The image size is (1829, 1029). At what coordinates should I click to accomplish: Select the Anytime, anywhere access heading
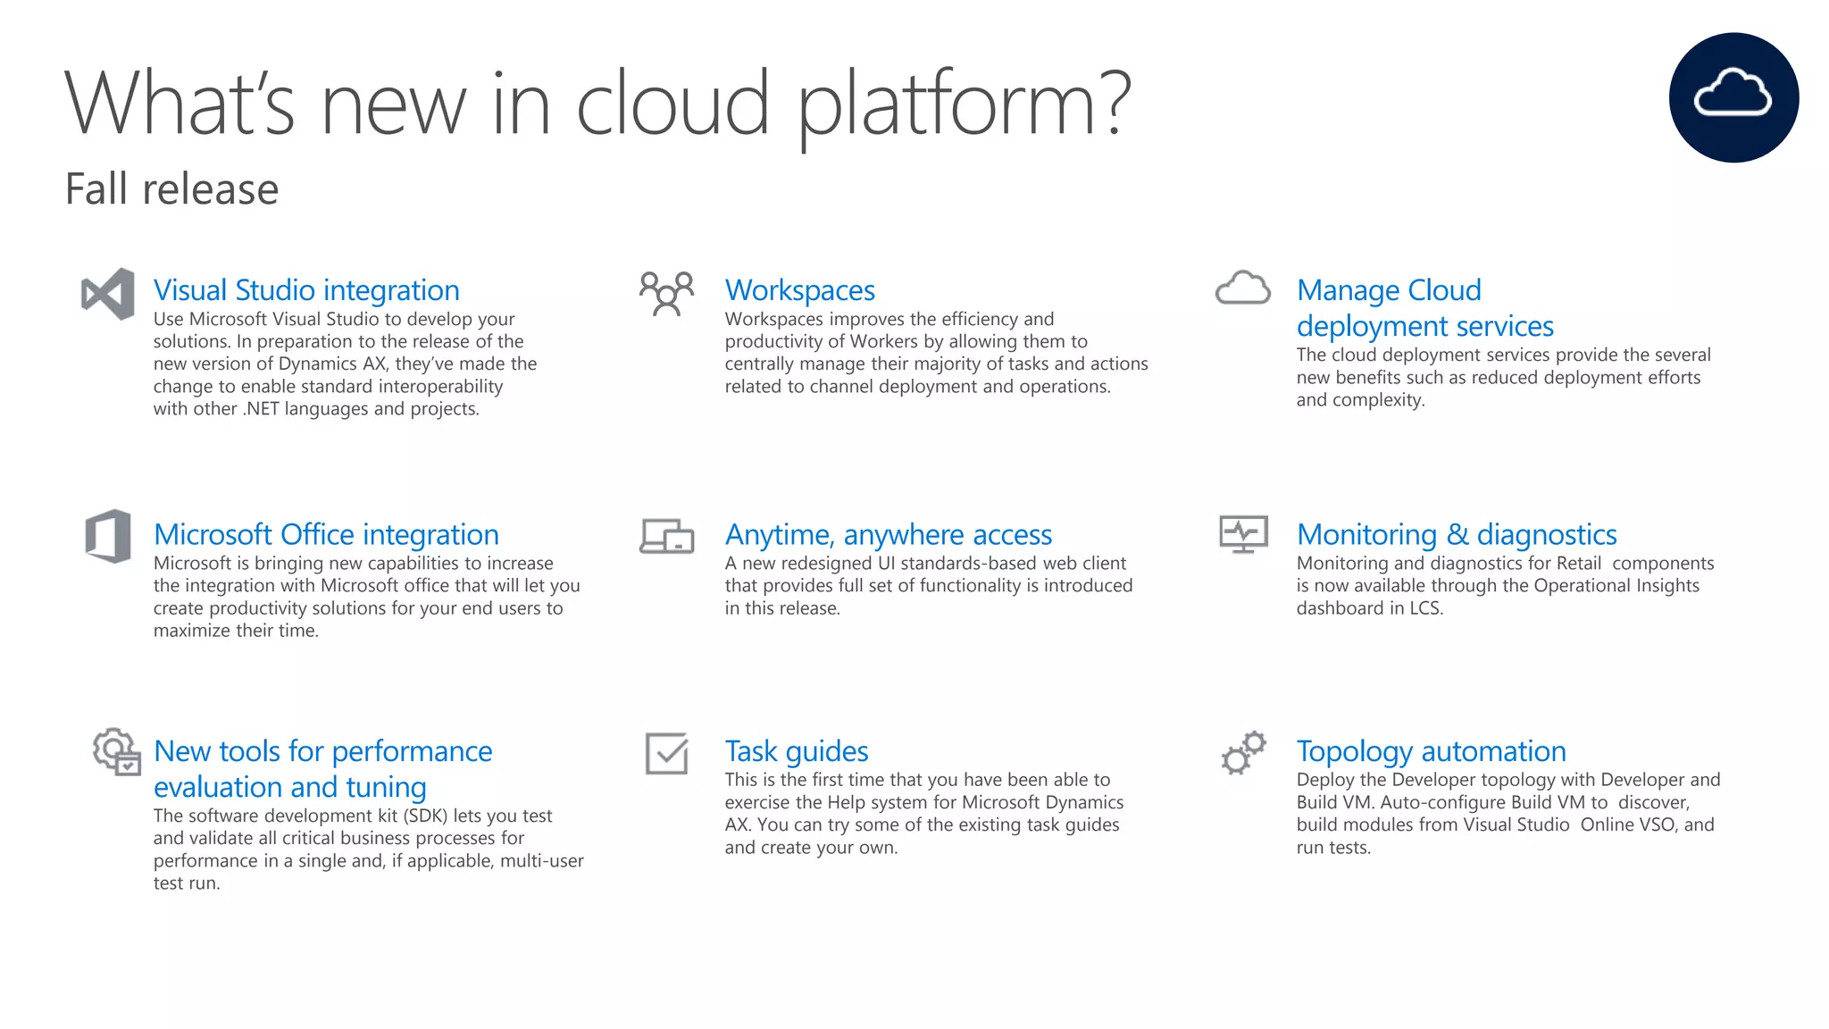[888, 534]
